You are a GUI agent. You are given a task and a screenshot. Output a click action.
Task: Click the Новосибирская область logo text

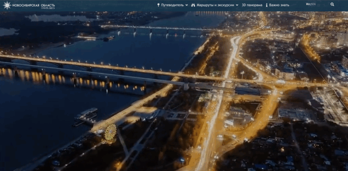tap(34, 5)
